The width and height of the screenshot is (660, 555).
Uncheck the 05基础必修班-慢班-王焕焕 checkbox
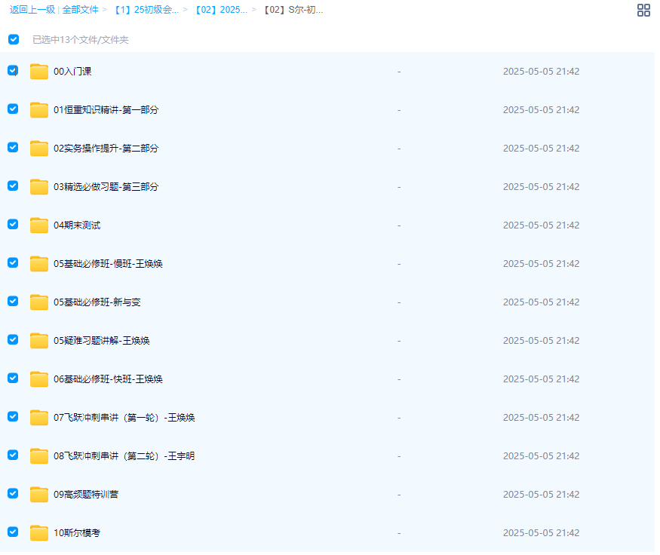click(13, 262)
